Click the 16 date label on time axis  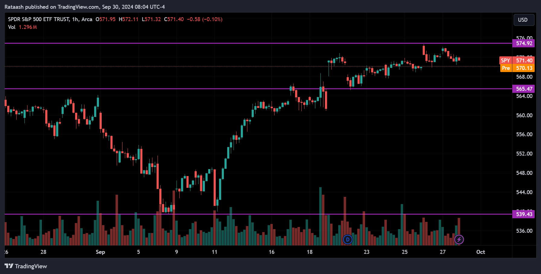point(272,252)
